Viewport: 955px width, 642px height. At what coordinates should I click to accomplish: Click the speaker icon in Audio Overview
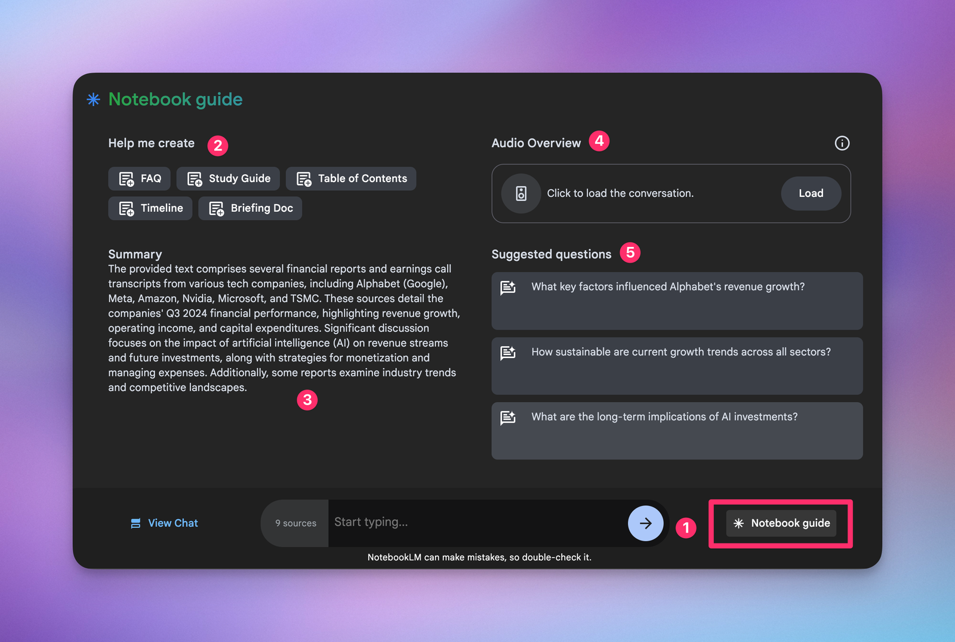[520, 193]
